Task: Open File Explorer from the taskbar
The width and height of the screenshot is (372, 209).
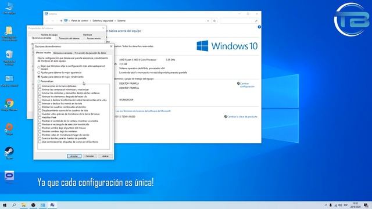Action: pyautogui.click(x=24, y=205)
